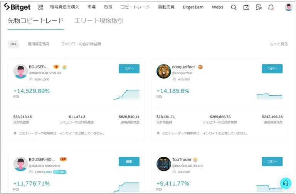Click ROI chart for +11,776.71% trader

(x=126, y=187)
